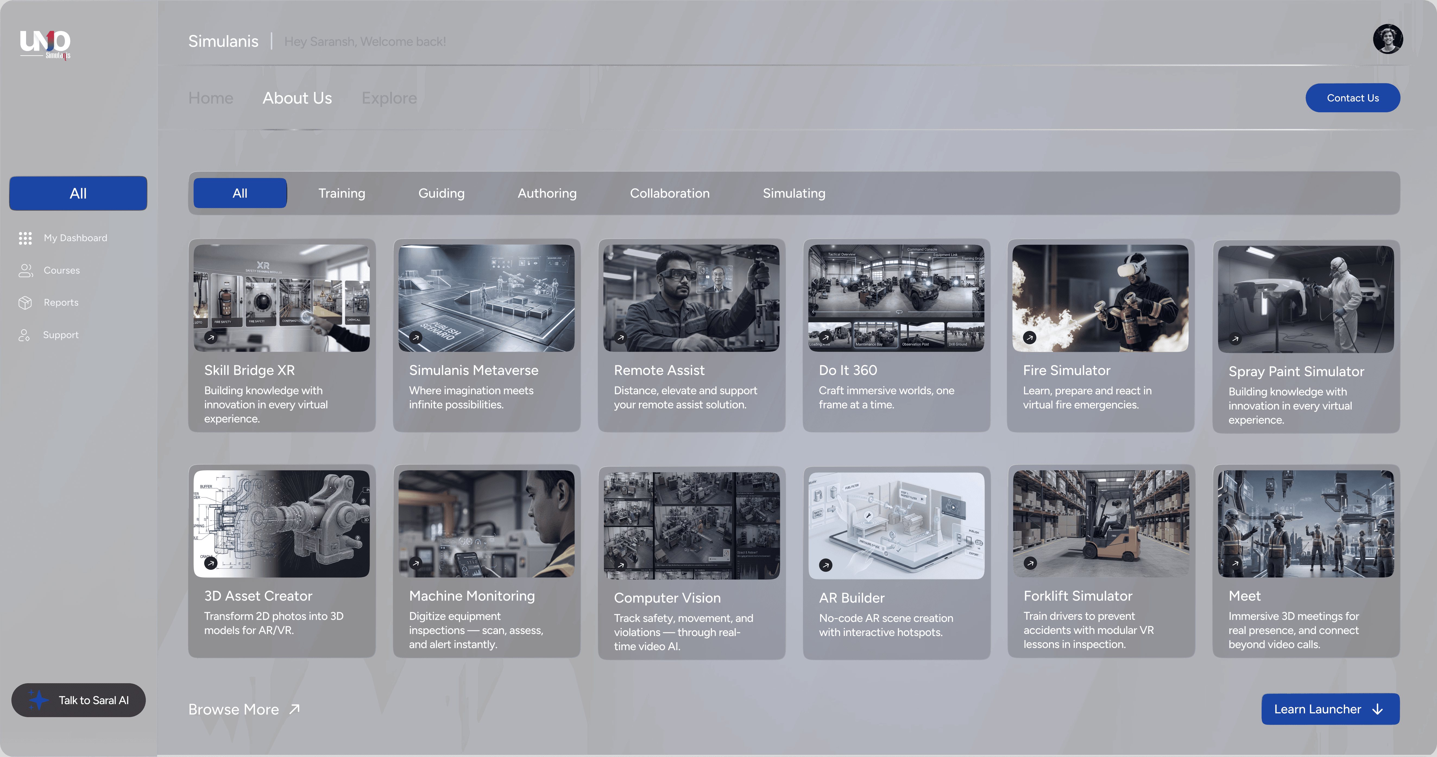Viewport: 1437px width, 757px height.
Task: Select the Collaboration filter tab
Action: click(x=669, y=193)
